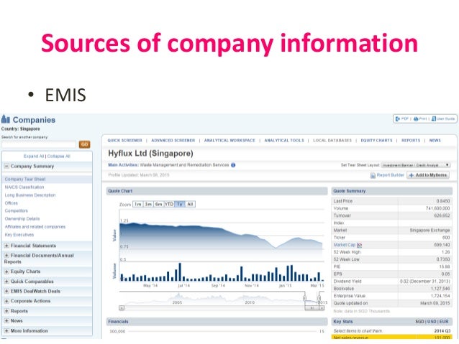Screen dimensions: 459x344
Task: Click chart navigator right scroll arrow
Action: pyautogui.click(x=322, y=308)
